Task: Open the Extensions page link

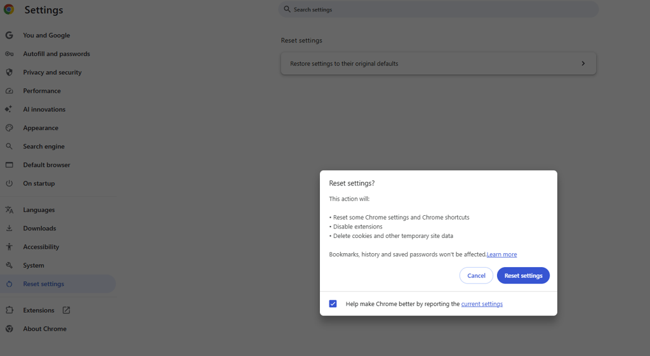Action: 39,310
